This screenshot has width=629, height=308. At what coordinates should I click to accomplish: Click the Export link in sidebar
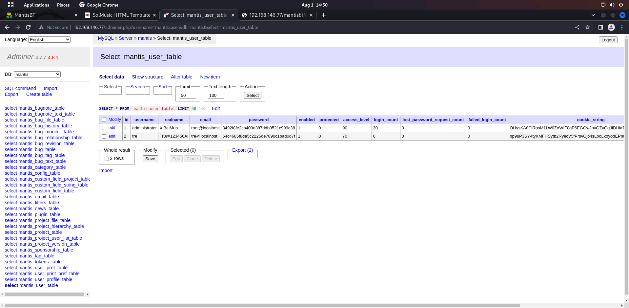click(x=11, y=94)
